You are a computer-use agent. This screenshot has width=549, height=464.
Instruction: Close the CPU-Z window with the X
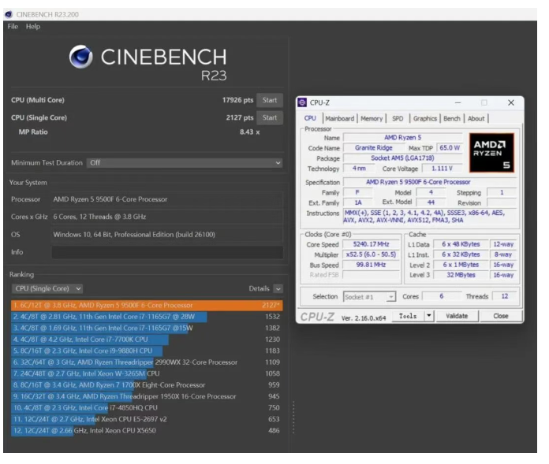[511, 102]
